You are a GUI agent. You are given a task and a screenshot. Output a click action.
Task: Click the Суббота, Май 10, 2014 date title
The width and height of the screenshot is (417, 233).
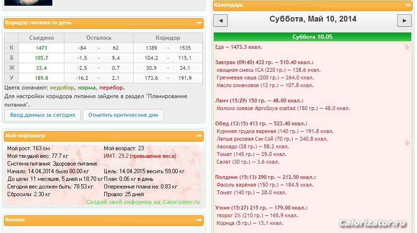(x=313, y=19)
